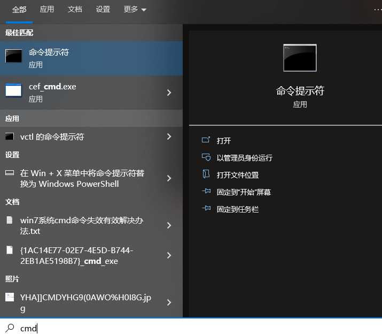Open the more options ellipsis menu
Screen dimensions: 382x334
click(378, 10)
